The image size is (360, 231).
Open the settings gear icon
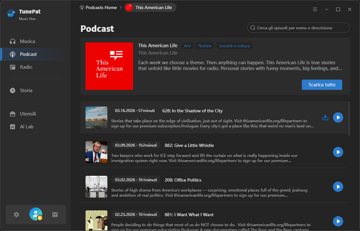pyautogui.click(x=17, y=214)
